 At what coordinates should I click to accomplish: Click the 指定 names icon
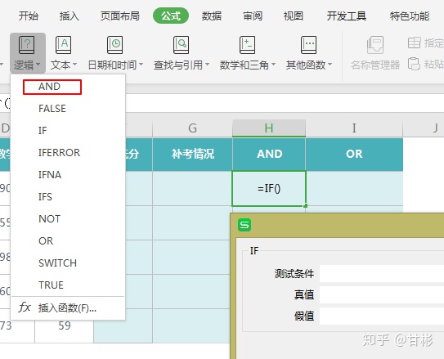pyautogui.click(x=415, y=43)
